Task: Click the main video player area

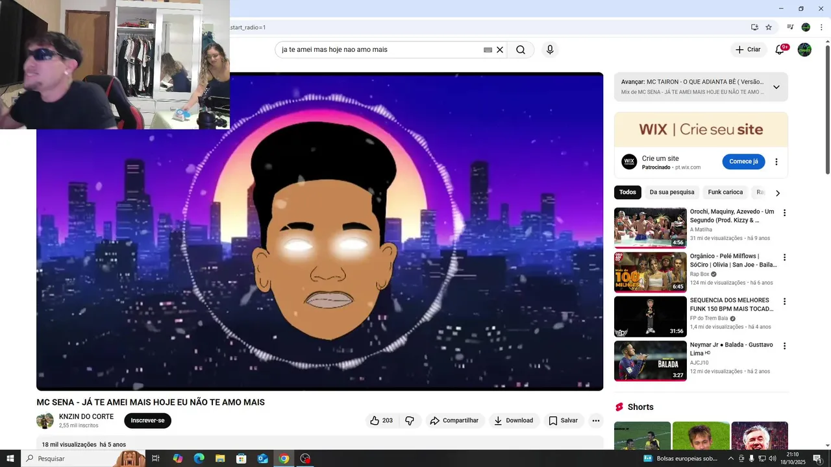Action: point(319,232)
